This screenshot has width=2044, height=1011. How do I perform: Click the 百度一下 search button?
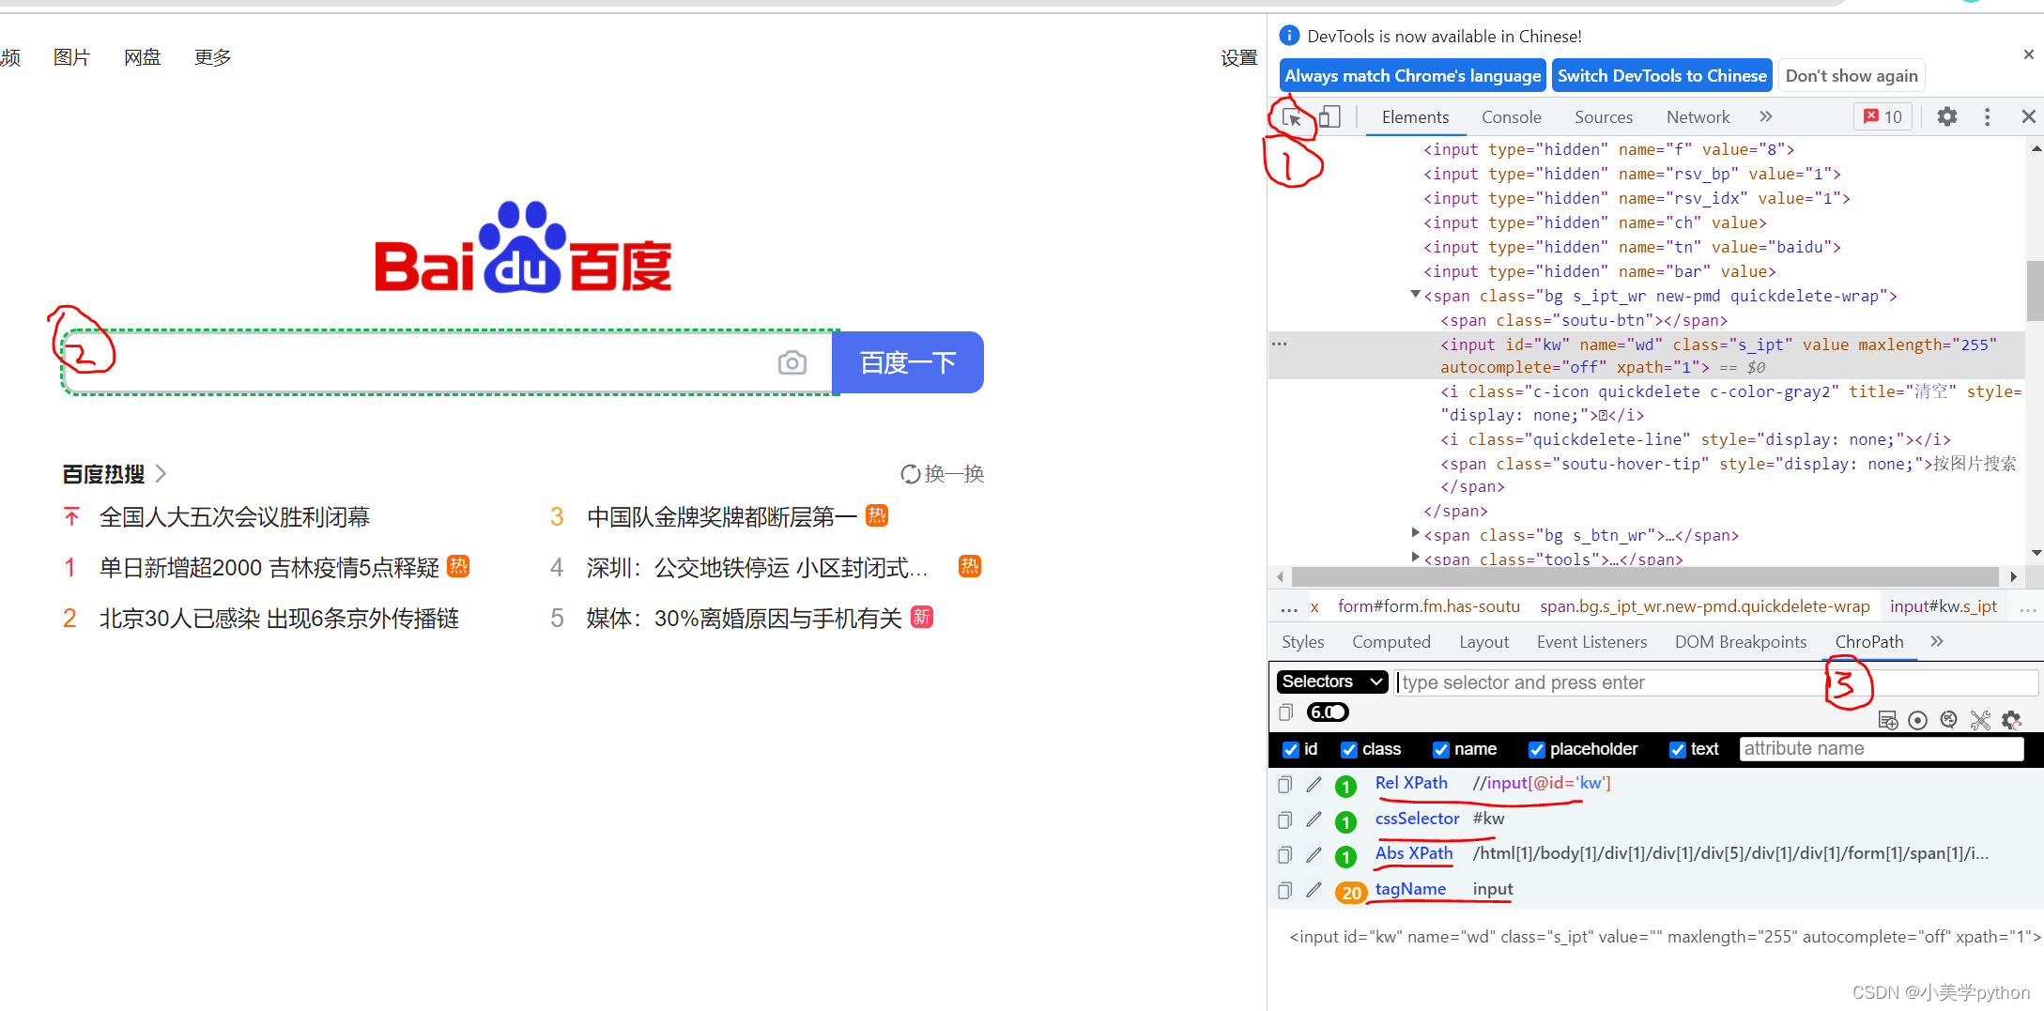(908, 362)
